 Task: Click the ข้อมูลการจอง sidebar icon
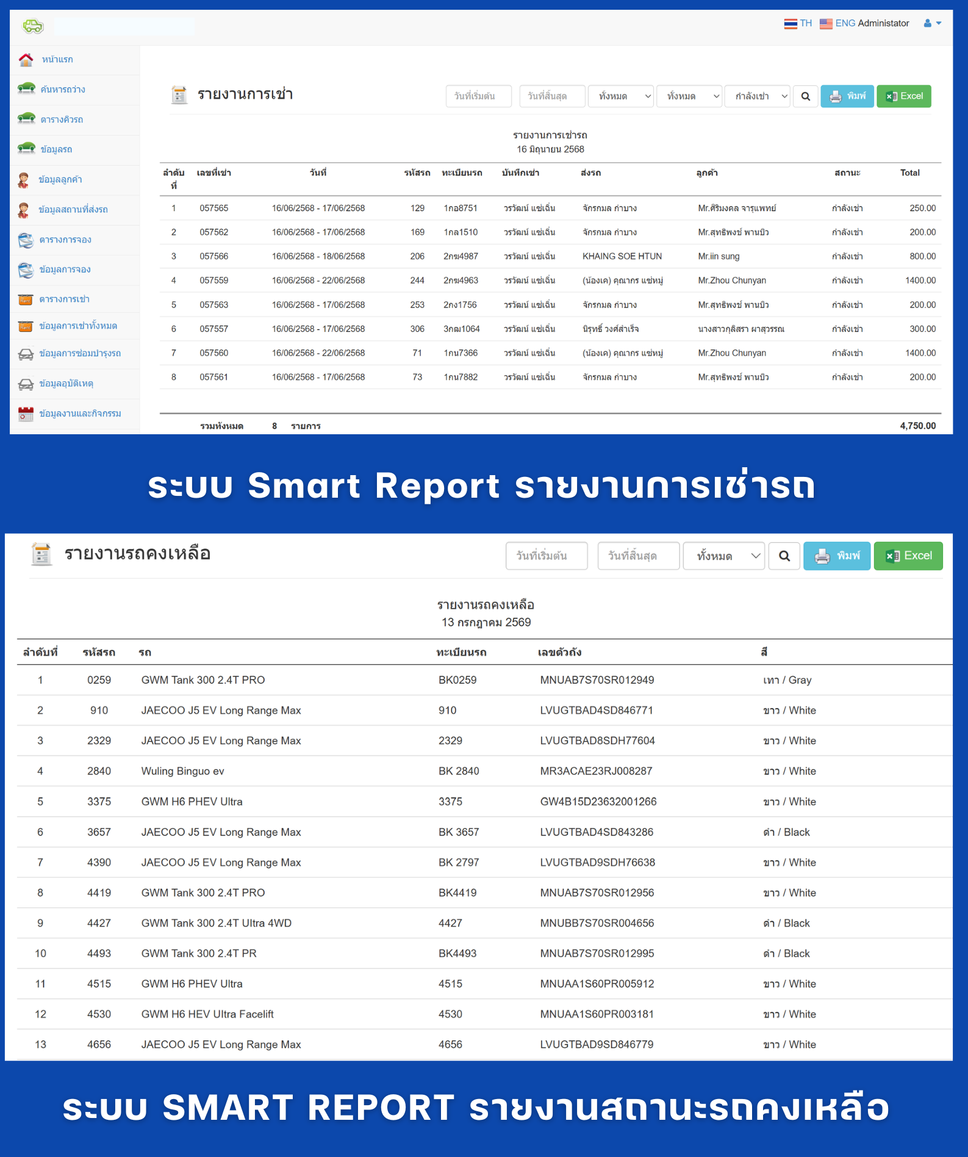[26, 270]
